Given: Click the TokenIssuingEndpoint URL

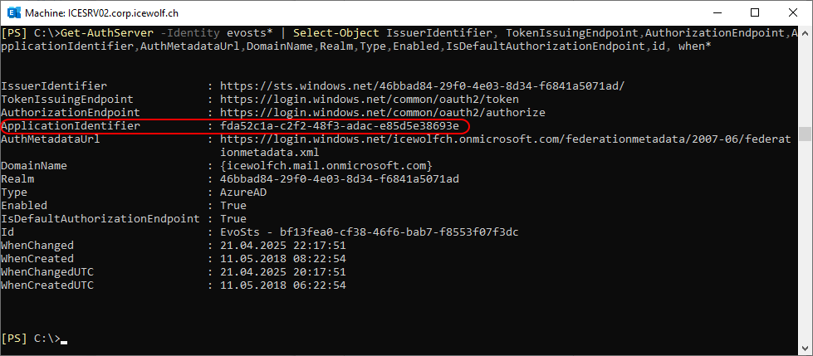Looking at the screenshot, I should [x=370, y=99].
